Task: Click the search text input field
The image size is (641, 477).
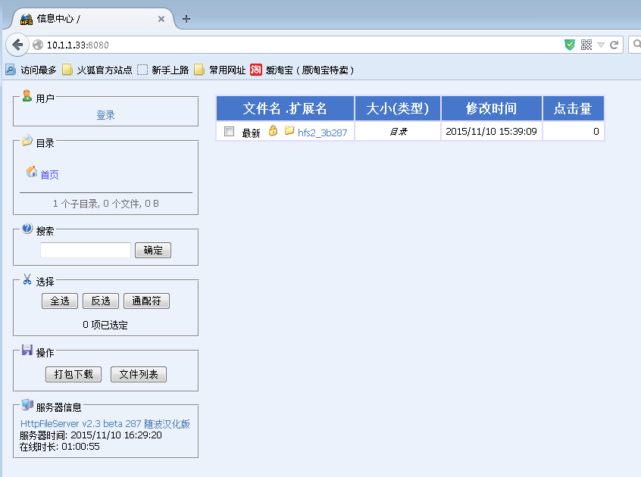Action: [86, 250]
